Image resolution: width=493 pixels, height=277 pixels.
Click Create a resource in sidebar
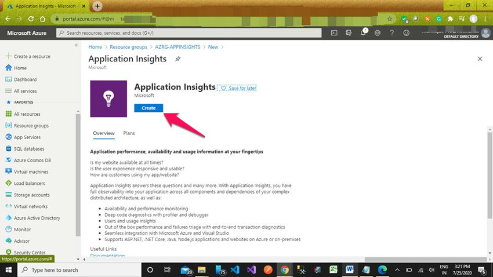point(28,56)
